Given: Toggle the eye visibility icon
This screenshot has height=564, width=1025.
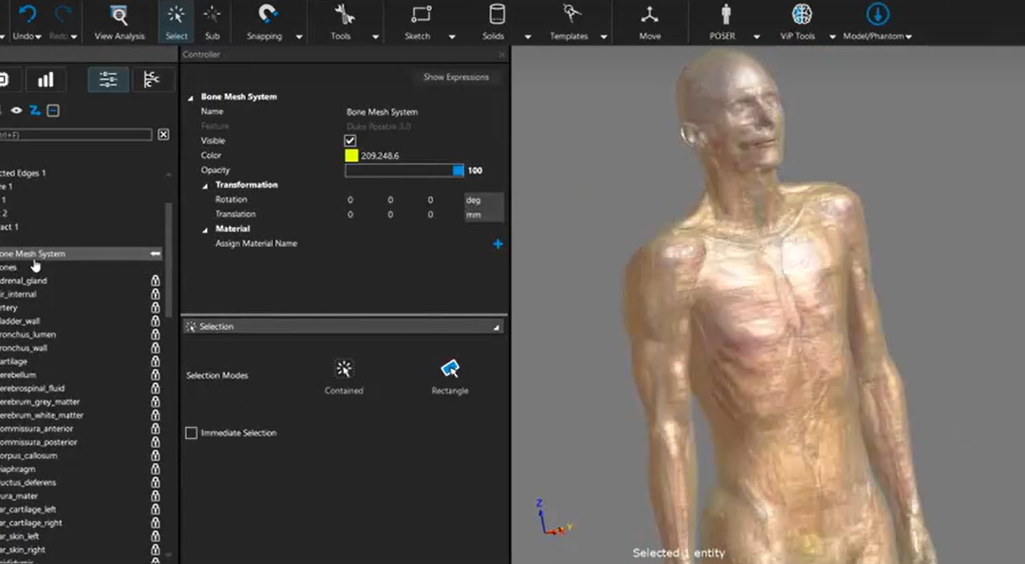Looking at the screenshot, I should click(16, 110).
